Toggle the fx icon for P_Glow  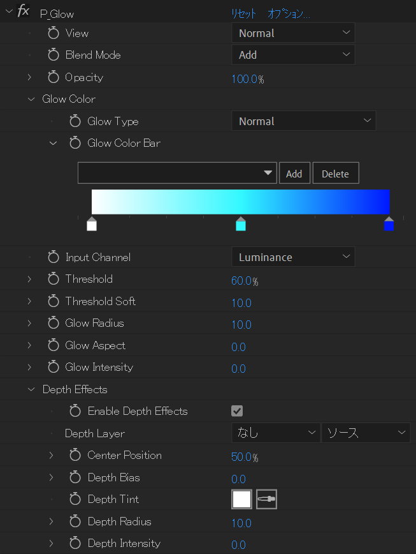pyautogui.click(x=24, y=11)
